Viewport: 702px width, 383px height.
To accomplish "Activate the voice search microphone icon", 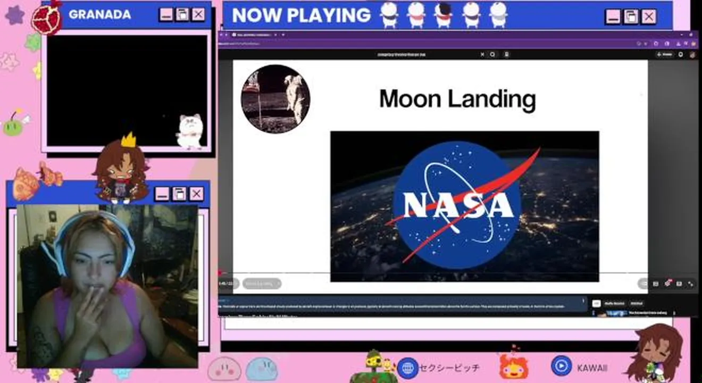I will (x=507, y=54).
